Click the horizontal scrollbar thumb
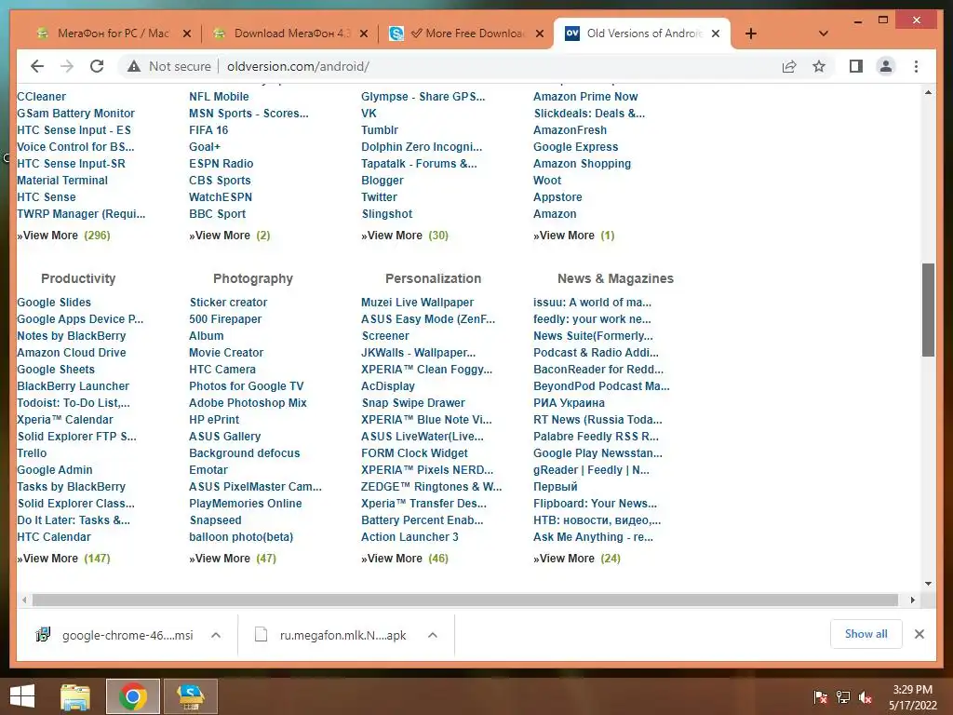Image resolution: width=953 pixels, height=715 pixels. tap(465, 600)
